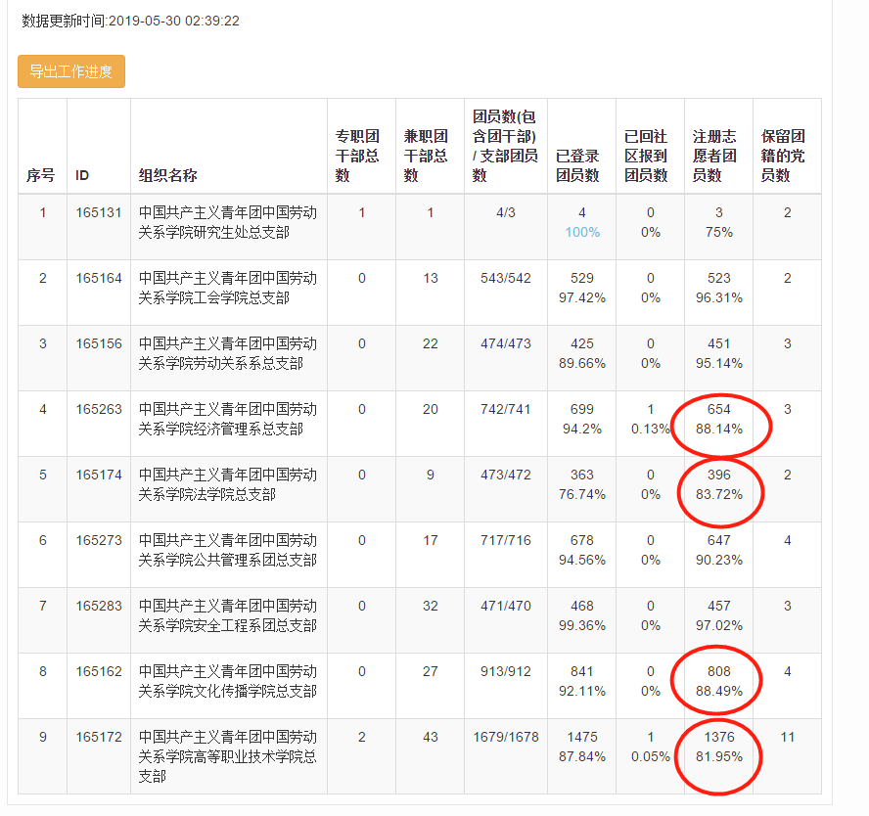The width and height of the screenshot is (869, 816).
Task: Click the 导出工作进度 export button
Action: click(70, 71)
